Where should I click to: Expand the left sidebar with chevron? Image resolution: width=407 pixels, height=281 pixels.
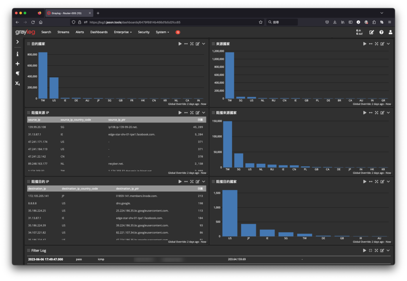click(x=17, y=42)
